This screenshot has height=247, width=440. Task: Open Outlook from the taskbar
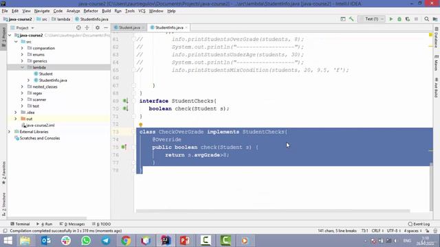coord(46,241)
